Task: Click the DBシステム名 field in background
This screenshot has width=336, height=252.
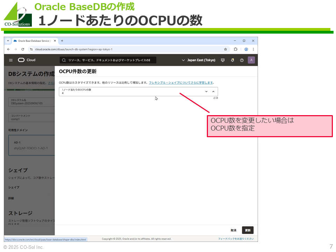Action: click(31, 102)
